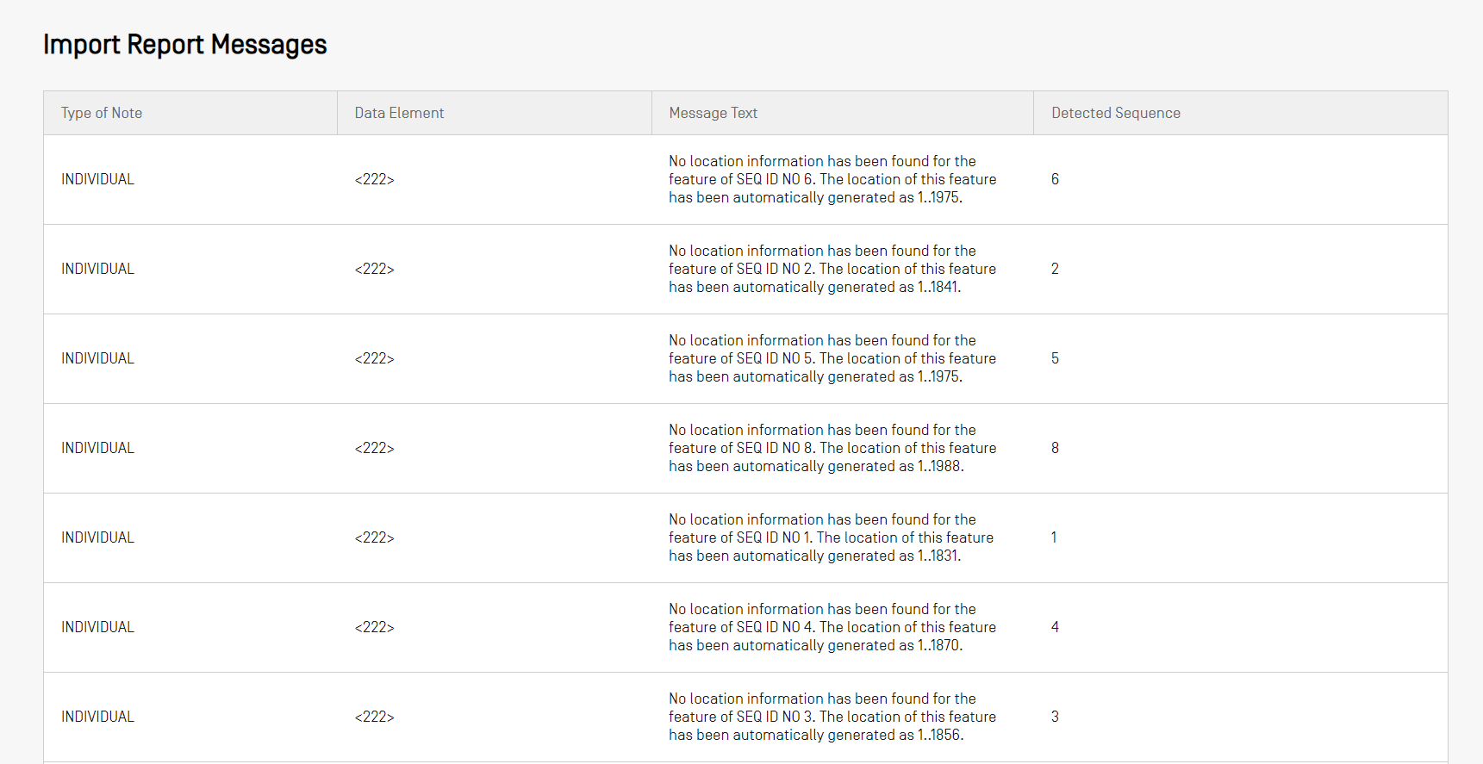Viewport: 1483px width, 764px height.
Task: Click the Data Element column header
Action: pyautogui.click(x=399, y=113)
